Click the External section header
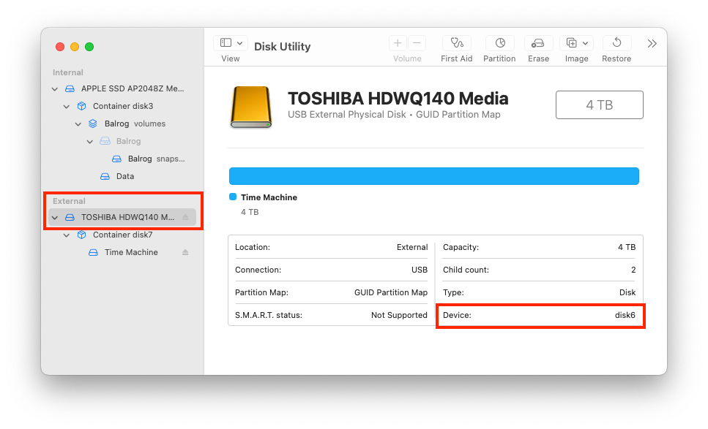This screenshot has width=708, height=429. (69, 201)
